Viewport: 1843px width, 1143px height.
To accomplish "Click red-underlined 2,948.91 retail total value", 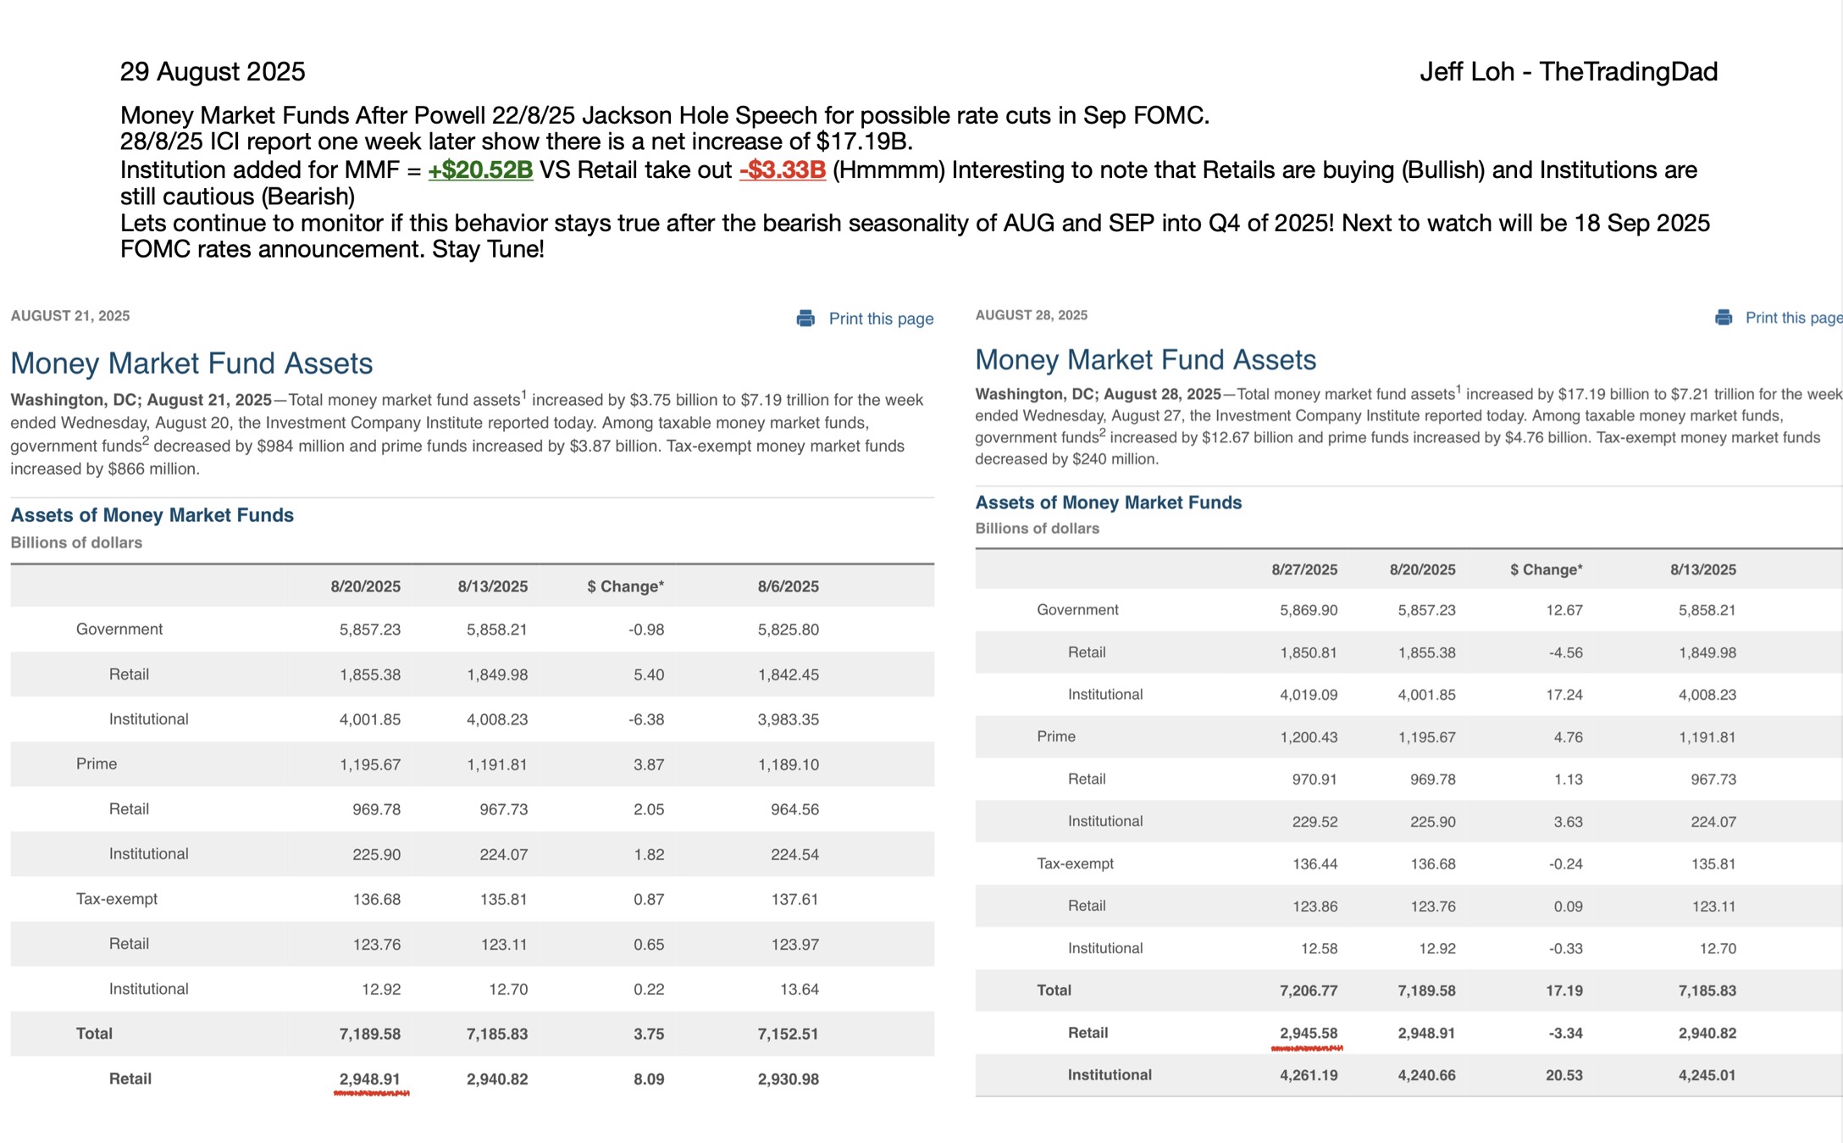I will [369, 1079].
